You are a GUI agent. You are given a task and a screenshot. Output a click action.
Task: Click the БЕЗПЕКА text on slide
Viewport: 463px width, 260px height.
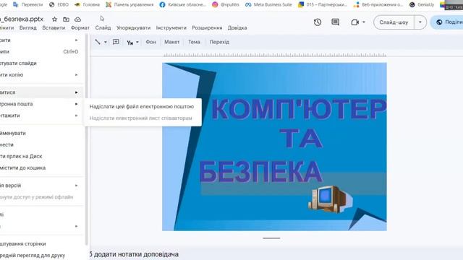(x=260, y=172)
